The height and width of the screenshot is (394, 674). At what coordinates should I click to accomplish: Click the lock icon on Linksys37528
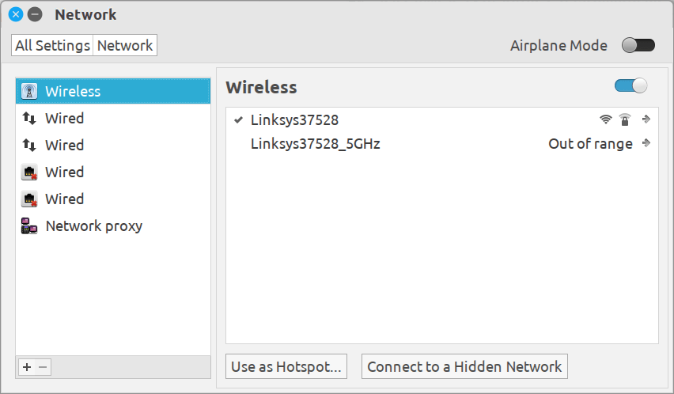[625, 119]
